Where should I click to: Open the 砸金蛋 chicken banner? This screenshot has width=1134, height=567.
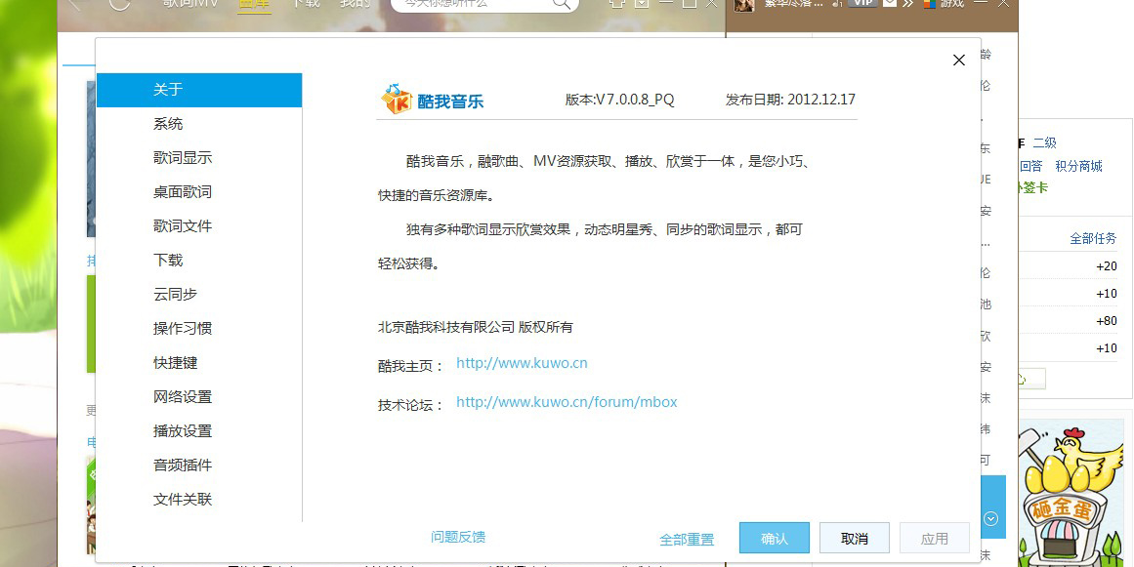[1073, 494]
